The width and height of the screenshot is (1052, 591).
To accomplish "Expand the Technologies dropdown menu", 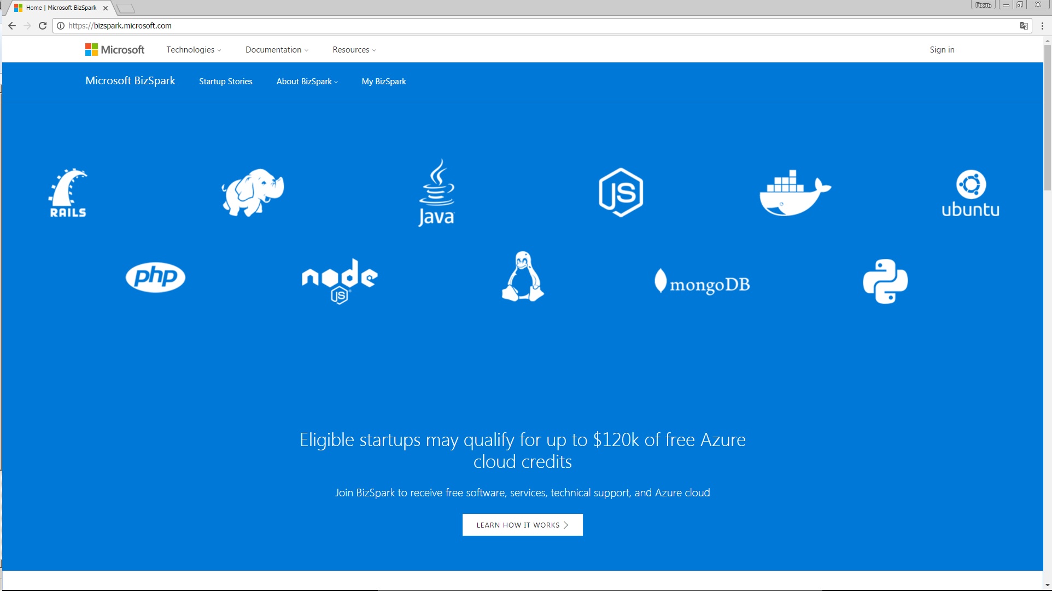I will pos(194,50).
